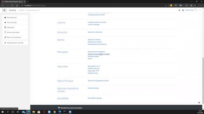Open Moodle Docs para esta página
This screenshot has height=114, width=204.
(71, 108)
